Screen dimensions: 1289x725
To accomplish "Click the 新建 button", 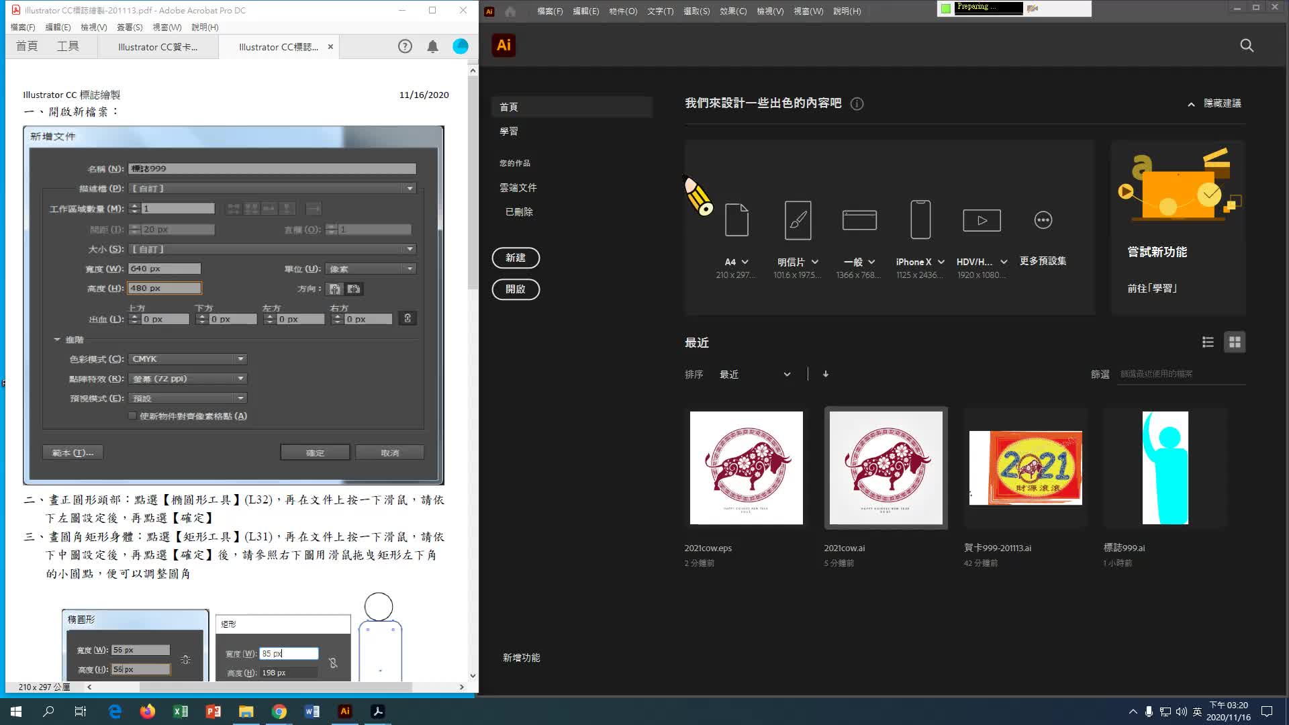I will point(516,258).
